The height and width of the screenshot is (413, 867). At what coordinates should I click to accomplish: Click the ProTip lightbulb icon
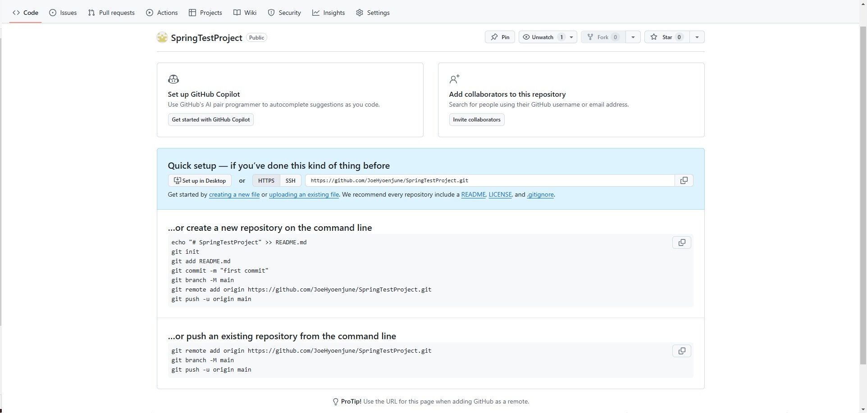[335, 402]
